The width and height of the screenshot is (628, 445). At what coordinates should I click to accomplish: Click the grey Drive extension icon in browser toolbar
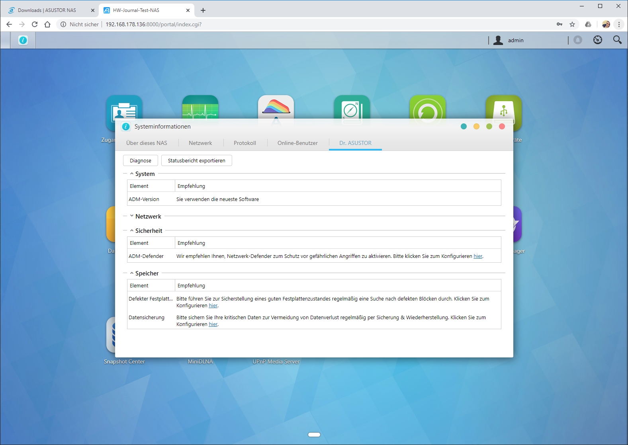coord(588,24)
